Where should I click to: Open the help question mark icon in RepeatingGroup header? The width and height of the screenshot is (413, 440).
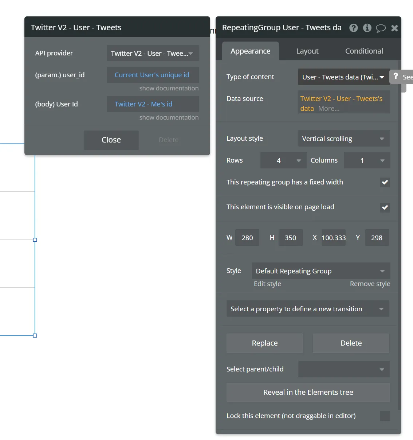tap(353, 28)
